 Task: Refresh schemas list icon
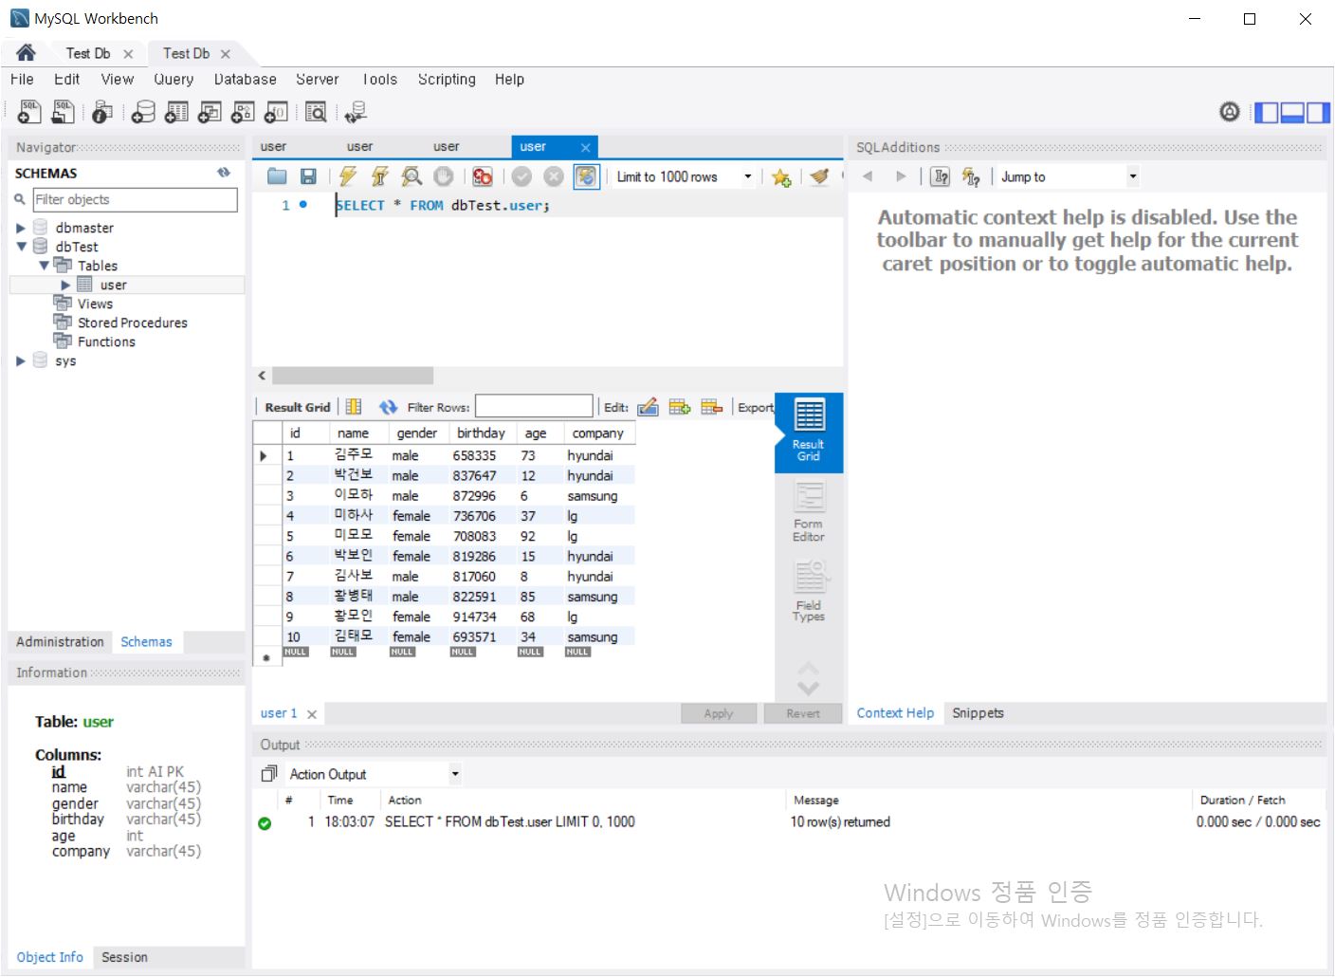point(224,173)
